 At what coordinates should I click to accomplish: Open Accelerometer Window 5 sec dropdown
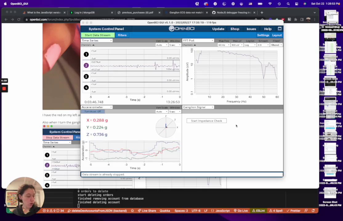(175, 111)
